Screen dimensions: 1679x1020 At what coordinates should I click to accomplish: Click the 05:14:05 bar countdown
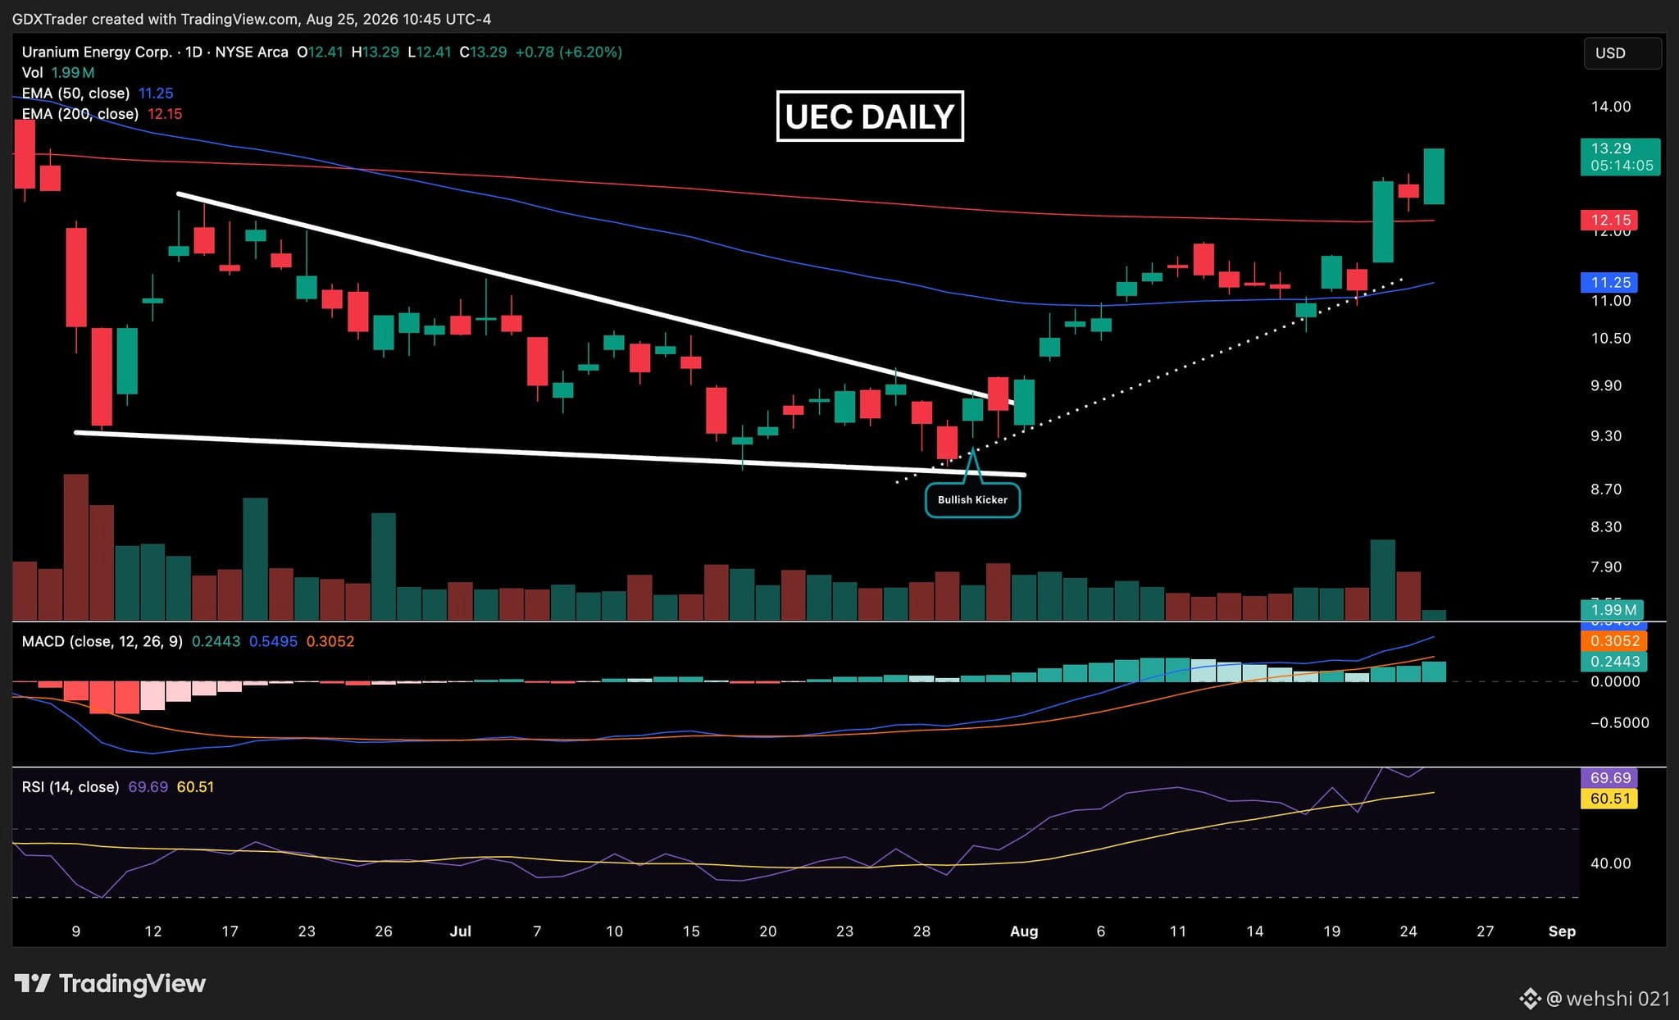(x=1620, y=166)
